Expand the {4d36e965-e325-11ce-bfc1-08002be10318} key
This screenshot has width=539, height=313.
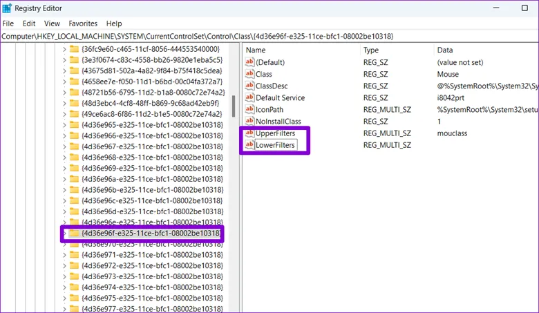(x=65, y=125)
